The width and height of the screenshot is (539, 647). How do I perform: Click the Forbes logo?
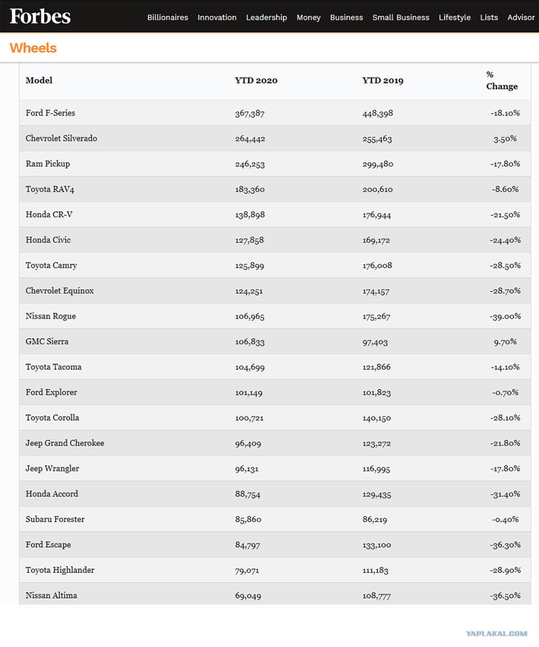(40, 16)
